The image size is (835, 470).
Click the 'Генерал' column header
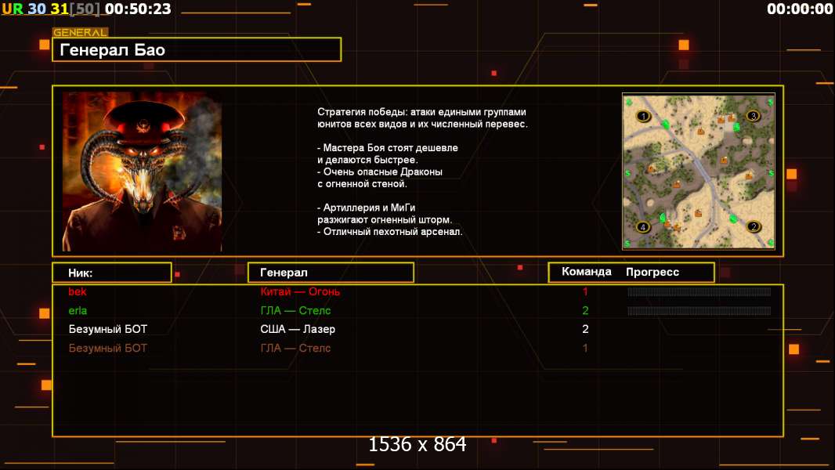(x=331, y=273)
